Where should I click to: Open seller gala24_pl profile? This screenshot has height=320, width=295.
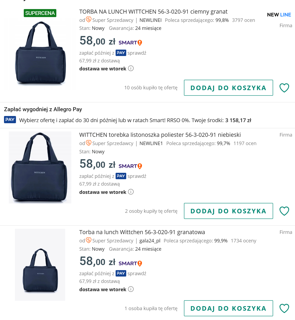150,241
